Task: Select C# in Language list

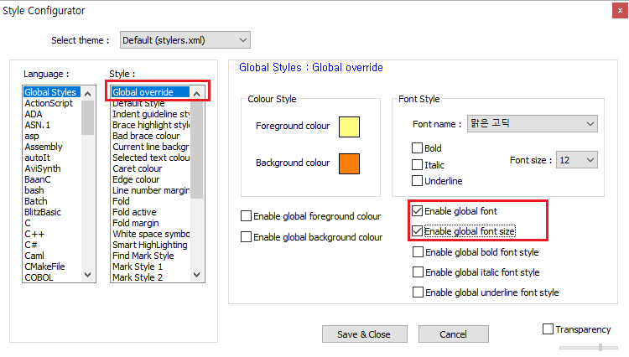Action: click(52, 245)
